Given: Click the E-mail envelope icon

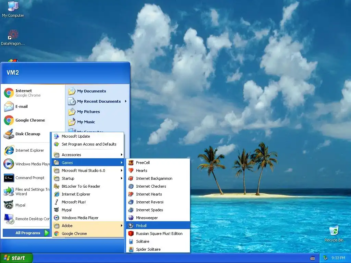Looking at the screenshot, I should pyautogui.click(x=9, y=107).
